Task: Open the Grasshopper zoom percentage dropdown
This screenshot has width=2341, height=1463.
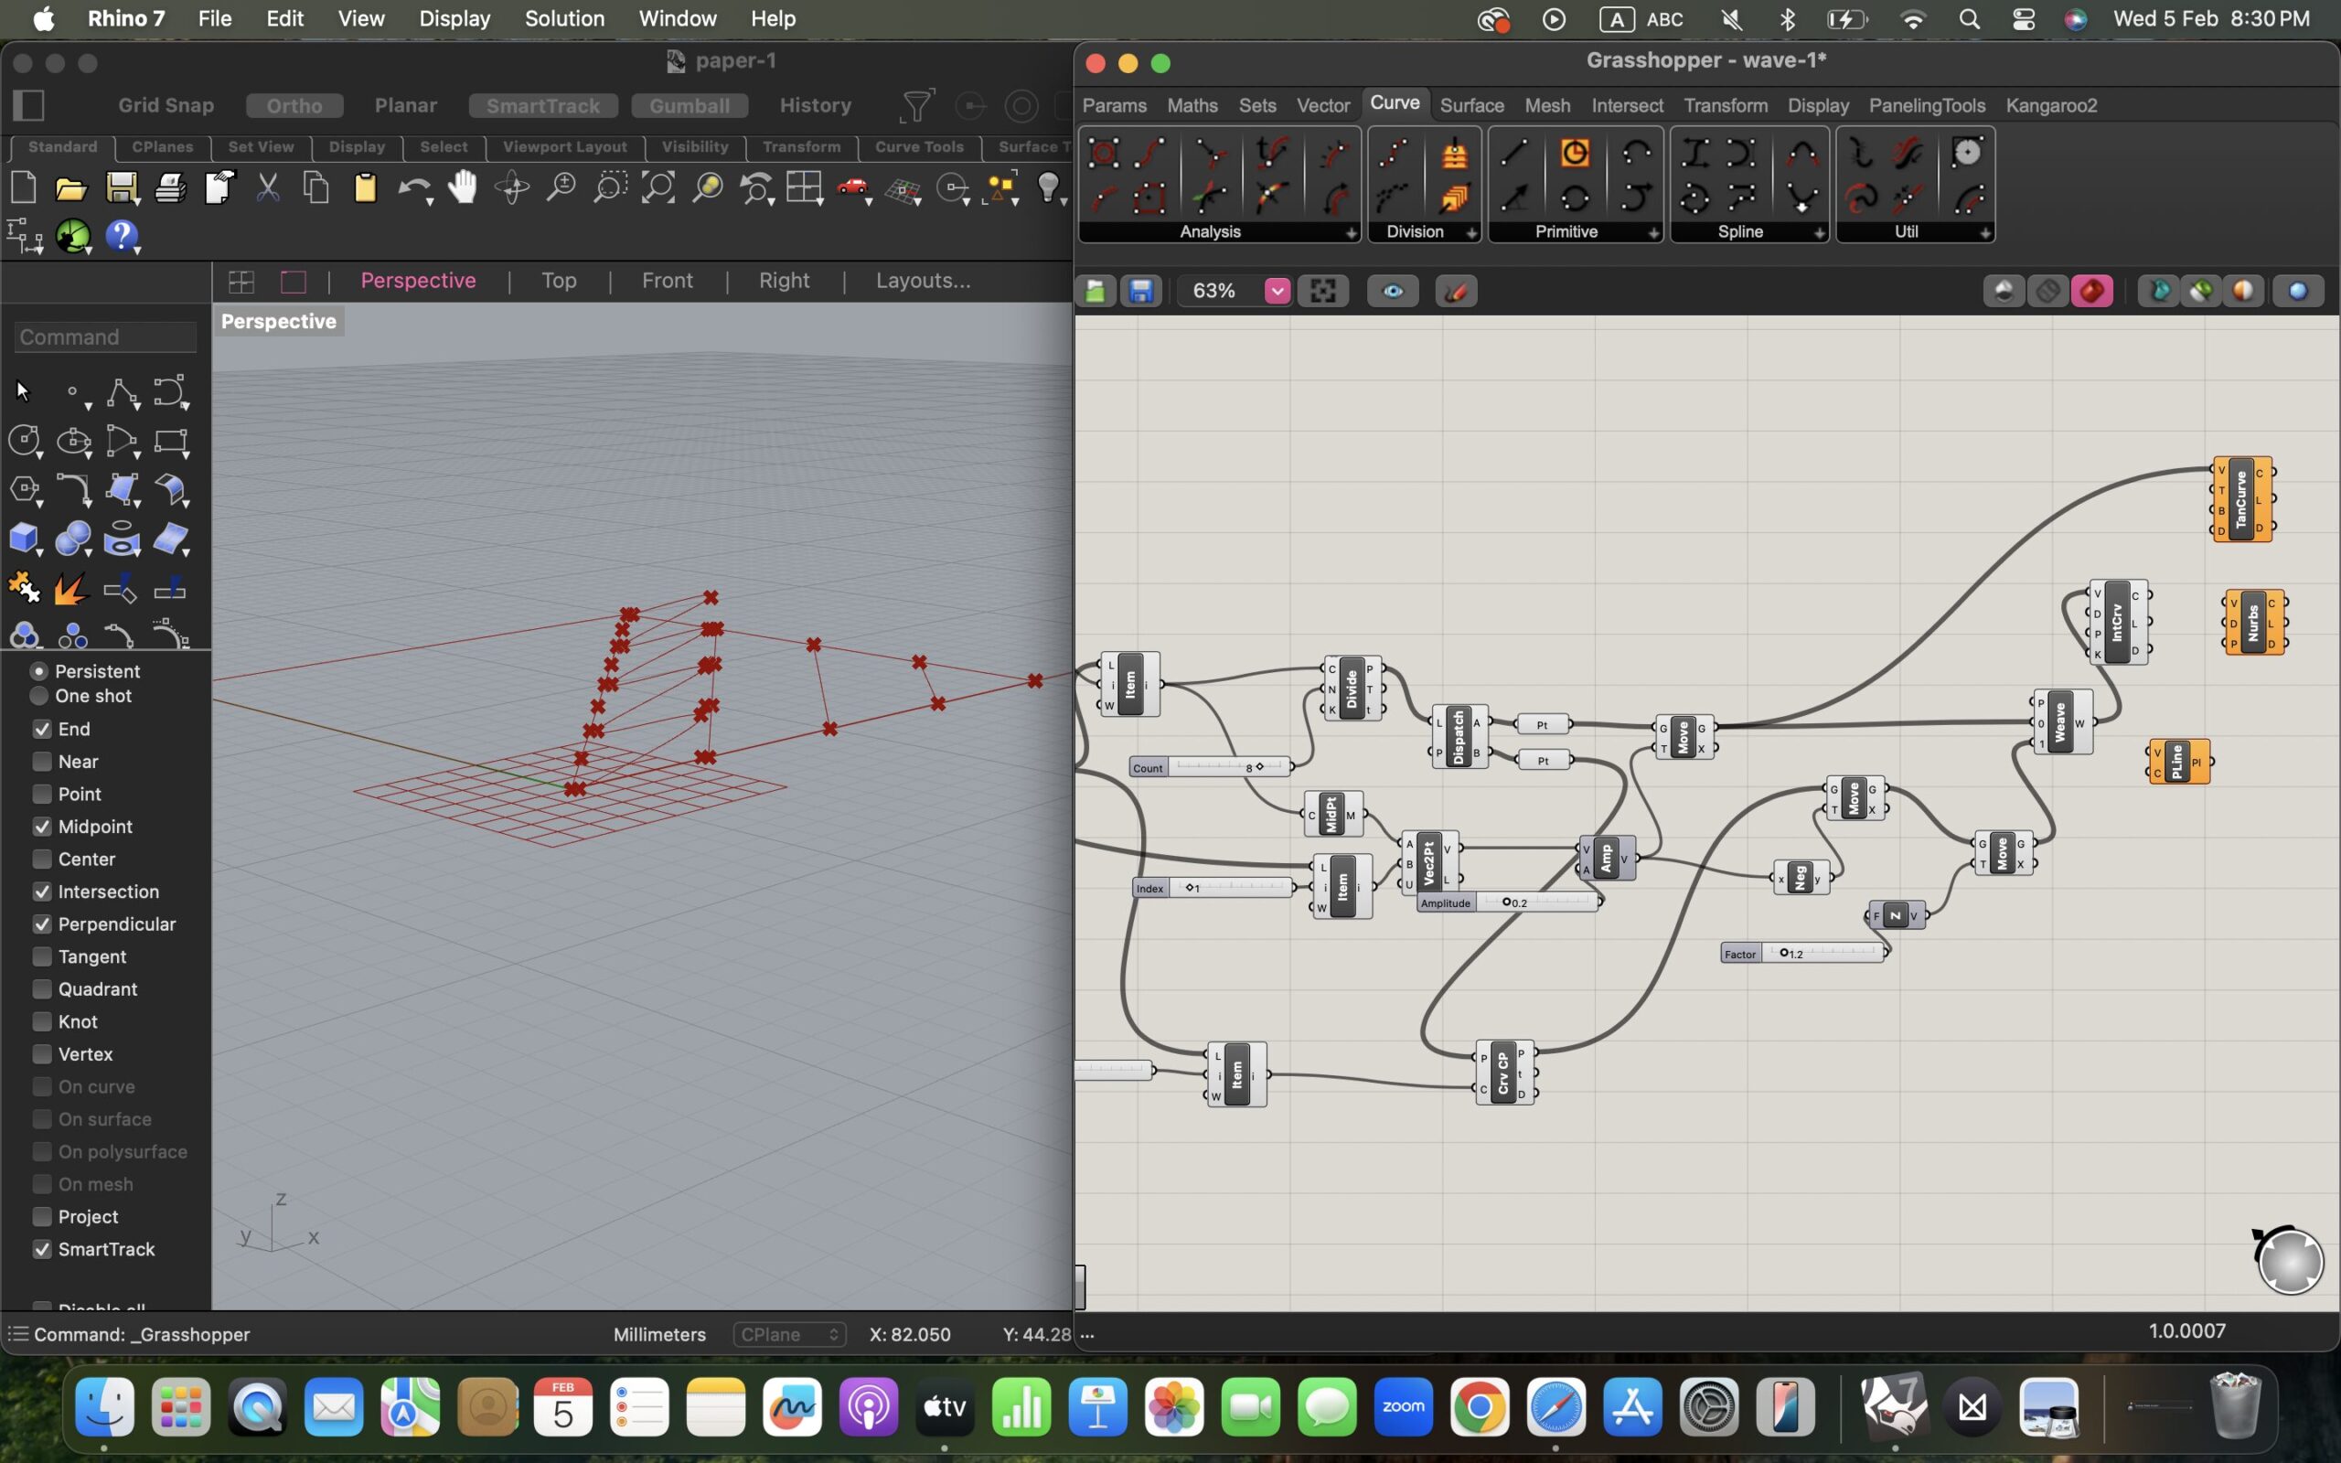Action: 1277,292
